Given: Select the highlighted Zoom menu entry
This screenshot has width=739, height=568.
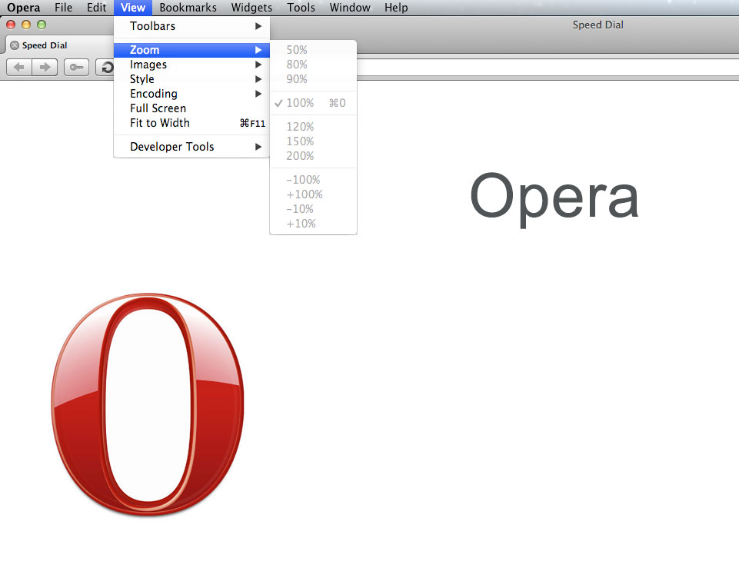Looking at the screenshot, I should 191,50.
